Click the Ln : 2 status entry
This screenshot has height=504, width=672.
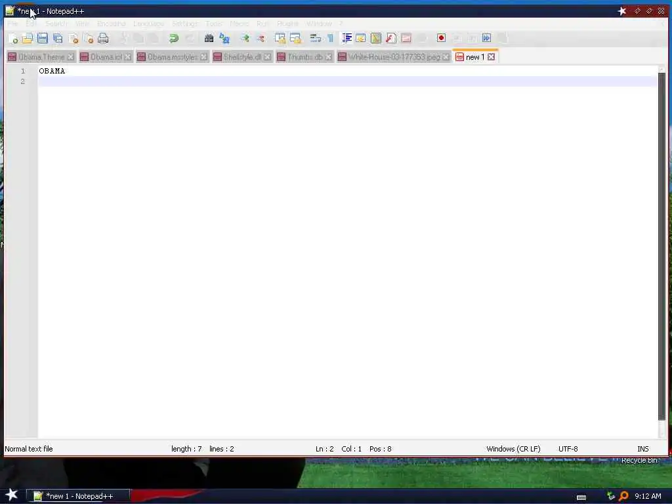[x=324, y=449]
